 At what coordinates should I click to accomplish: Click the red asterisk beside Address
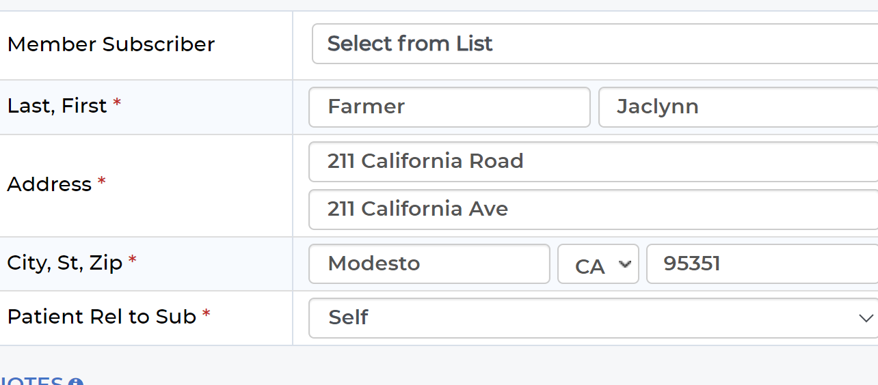(x=102, y=181)
